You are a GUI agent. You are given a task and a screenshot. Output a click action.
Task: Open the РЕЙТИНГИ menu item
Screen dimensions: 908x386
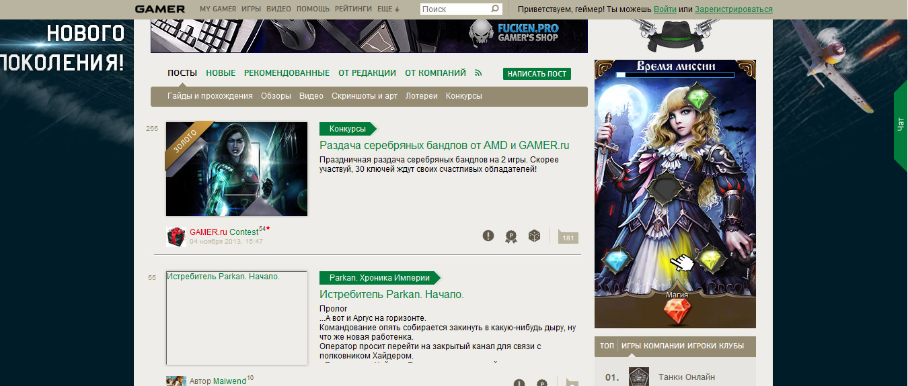352,9
